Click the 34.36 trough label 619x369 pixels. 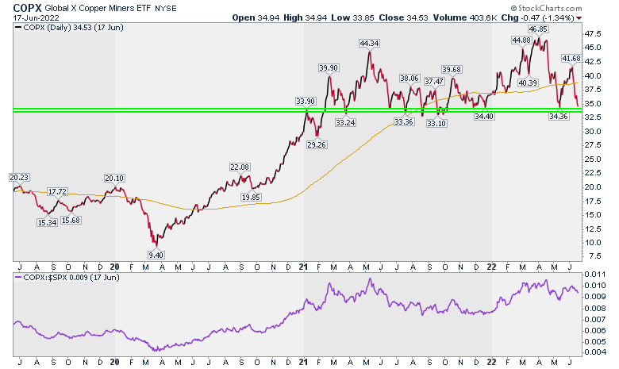click(559, 117)
